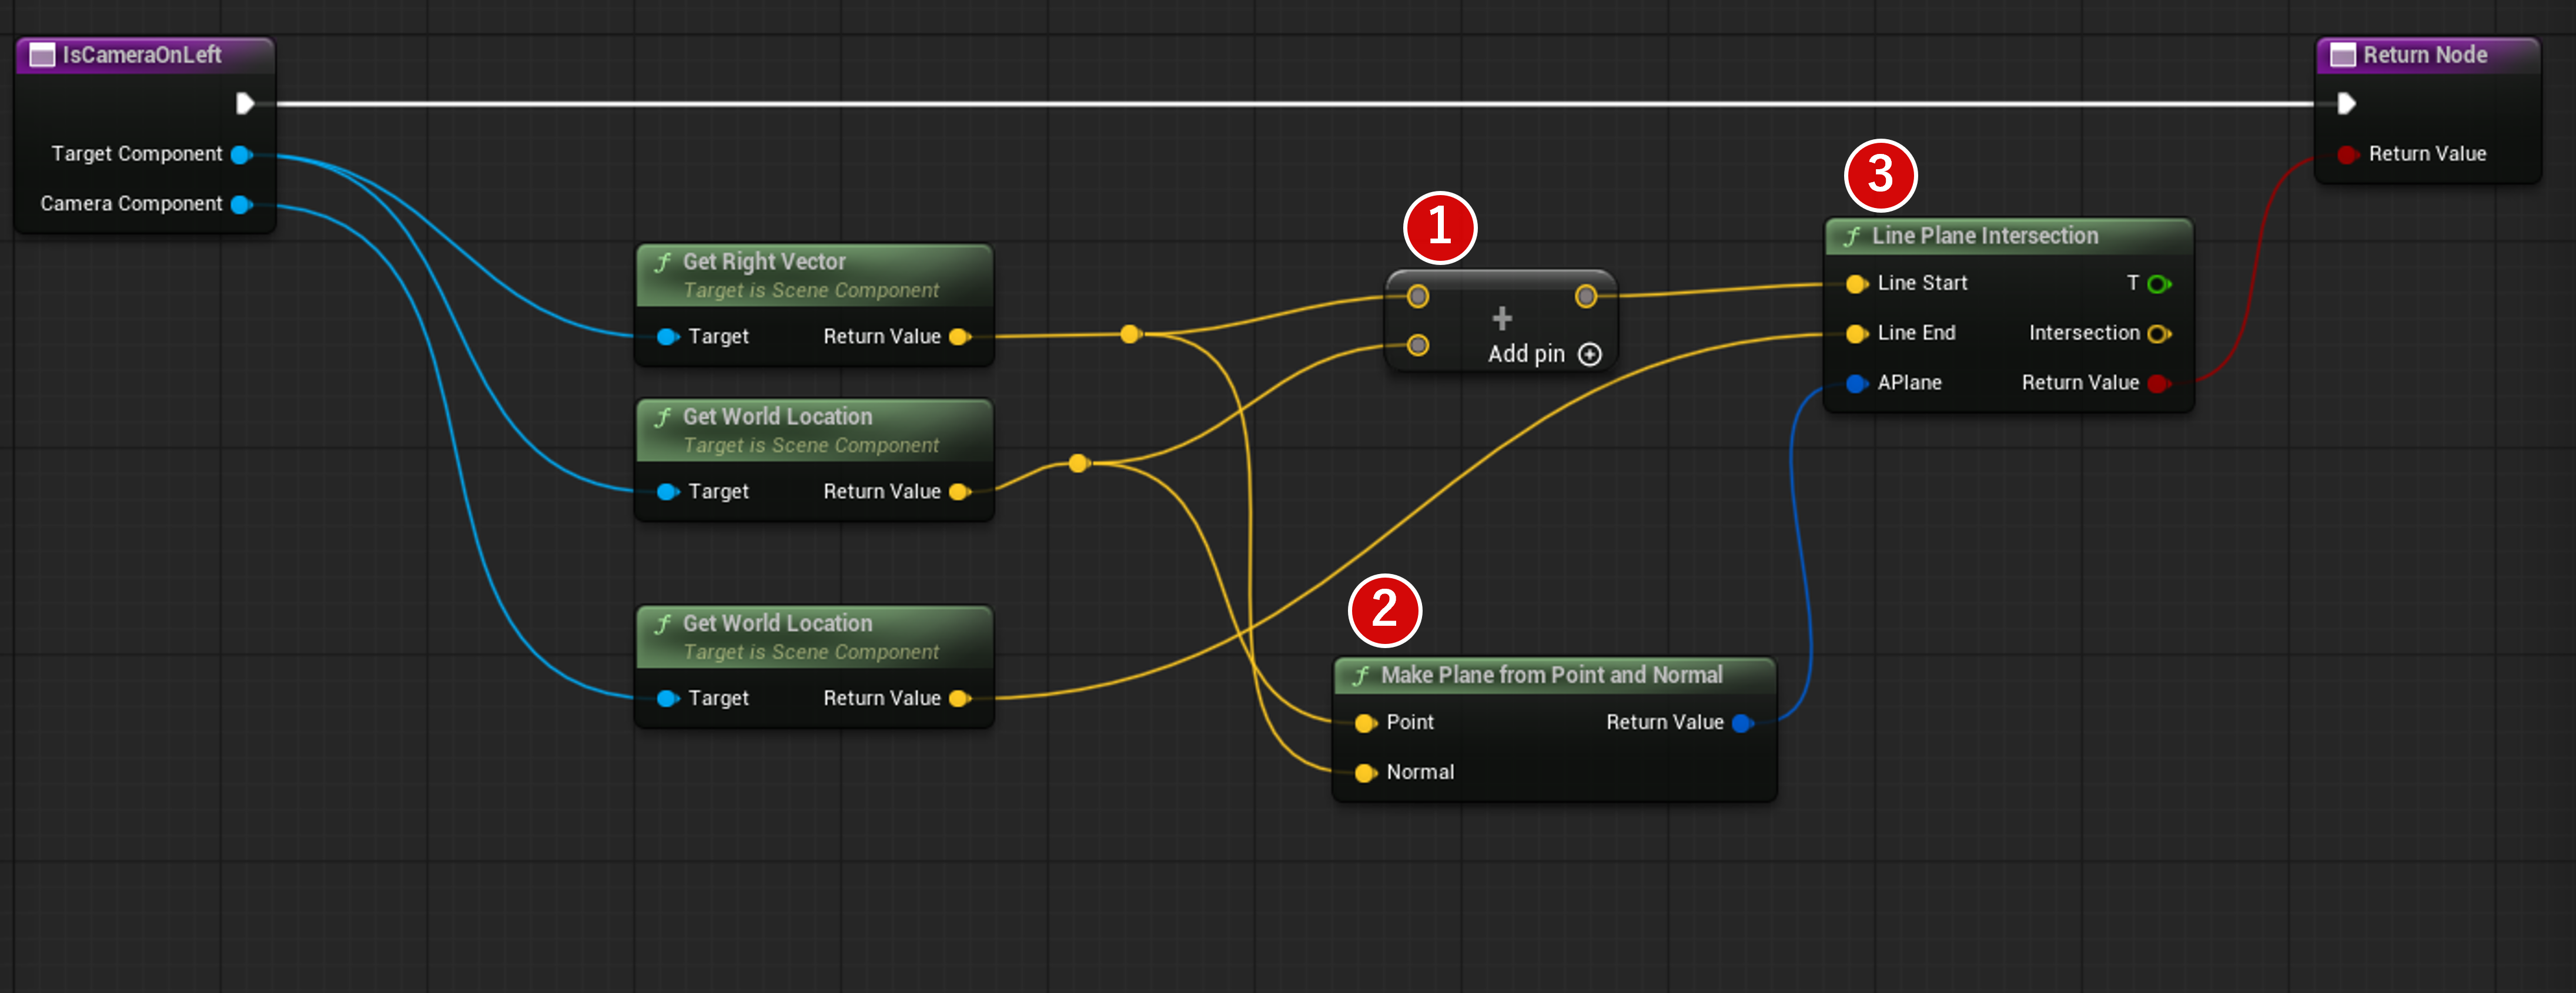Click Target Component output pin
Screen dimensions: 2576x993
[x=241, y=154]
